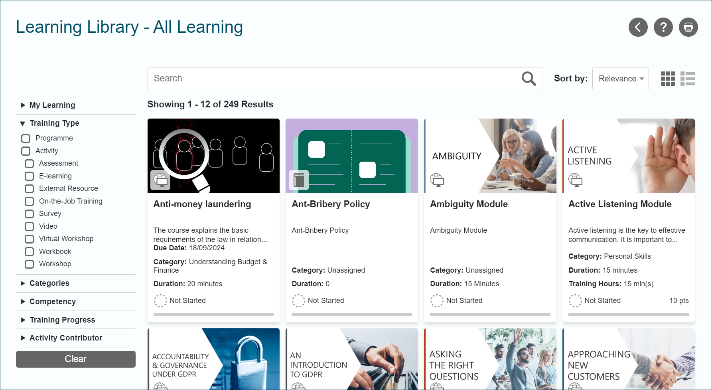Click progress bar on Ambiguity Module card
Viewport: 712px width, 390px height.
(x=490, y=315)
